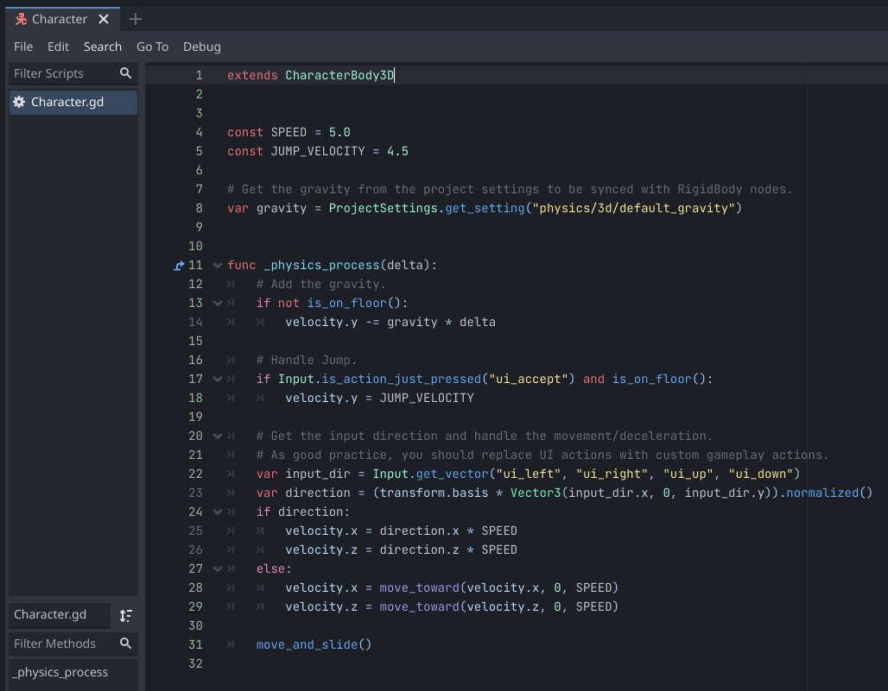Viewport: 888px width, 691px height.
Task: Close the Character scene tab
Action: tap(104, 19)
